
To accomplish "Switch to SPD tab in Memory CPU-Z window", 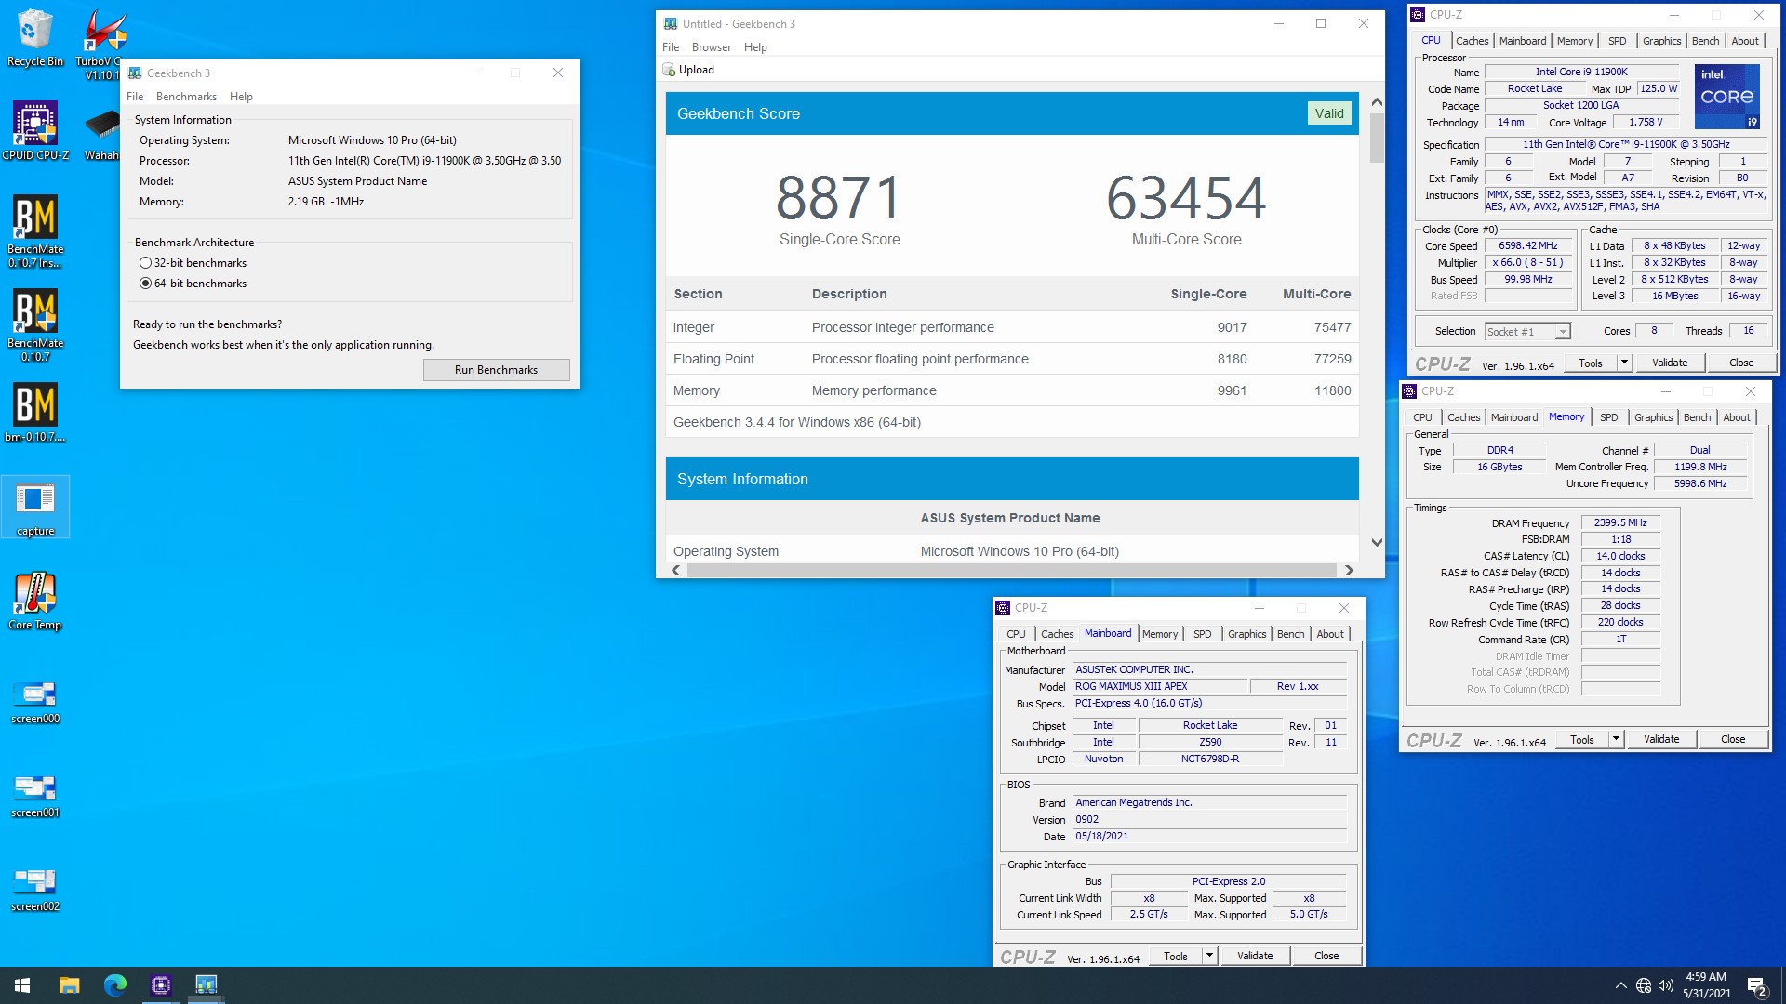I will 1609,417.
